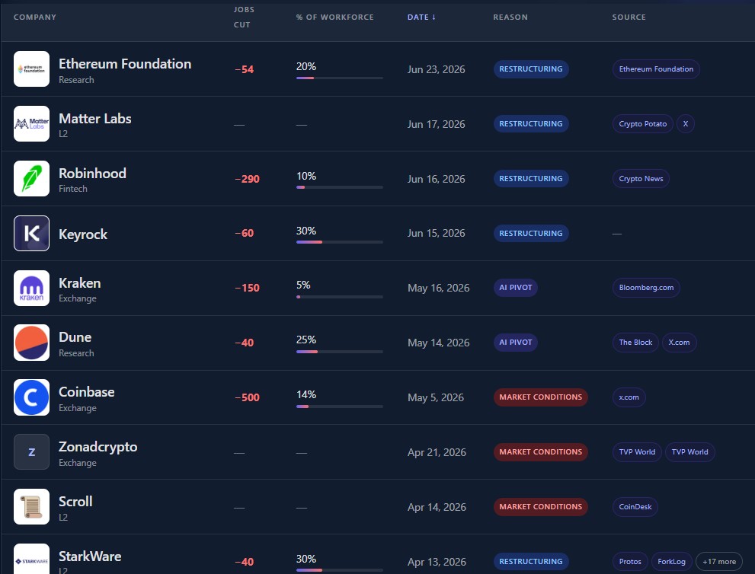
Task: Click the Coinbase C logo
Action: click(31, 397)
